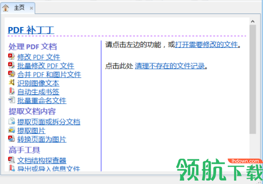Viewport: 263px width, 184px height.
Task: Open 批量修改 PDF 文件 link
Action: 45,66
